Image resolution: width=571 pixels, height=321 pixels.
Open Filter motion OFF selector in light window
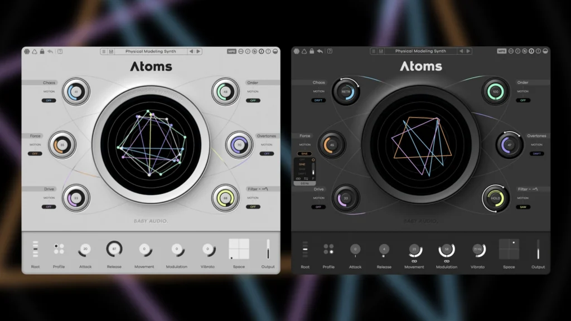point(253,207)
